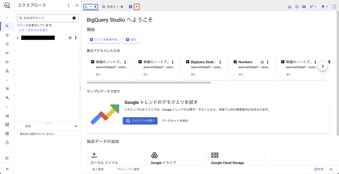
Task: Star the Numbers table card
Action: [262, 62]
